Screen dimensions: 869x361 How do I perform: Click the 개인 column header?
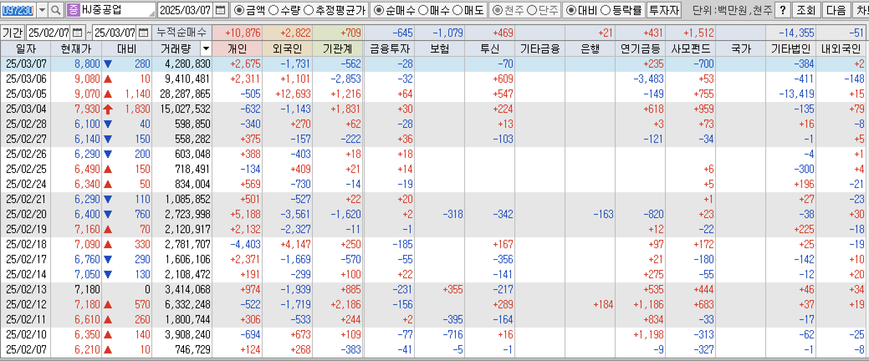(237, 49)
